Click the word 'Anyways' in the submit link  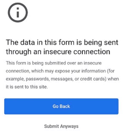tap(69, 127)
